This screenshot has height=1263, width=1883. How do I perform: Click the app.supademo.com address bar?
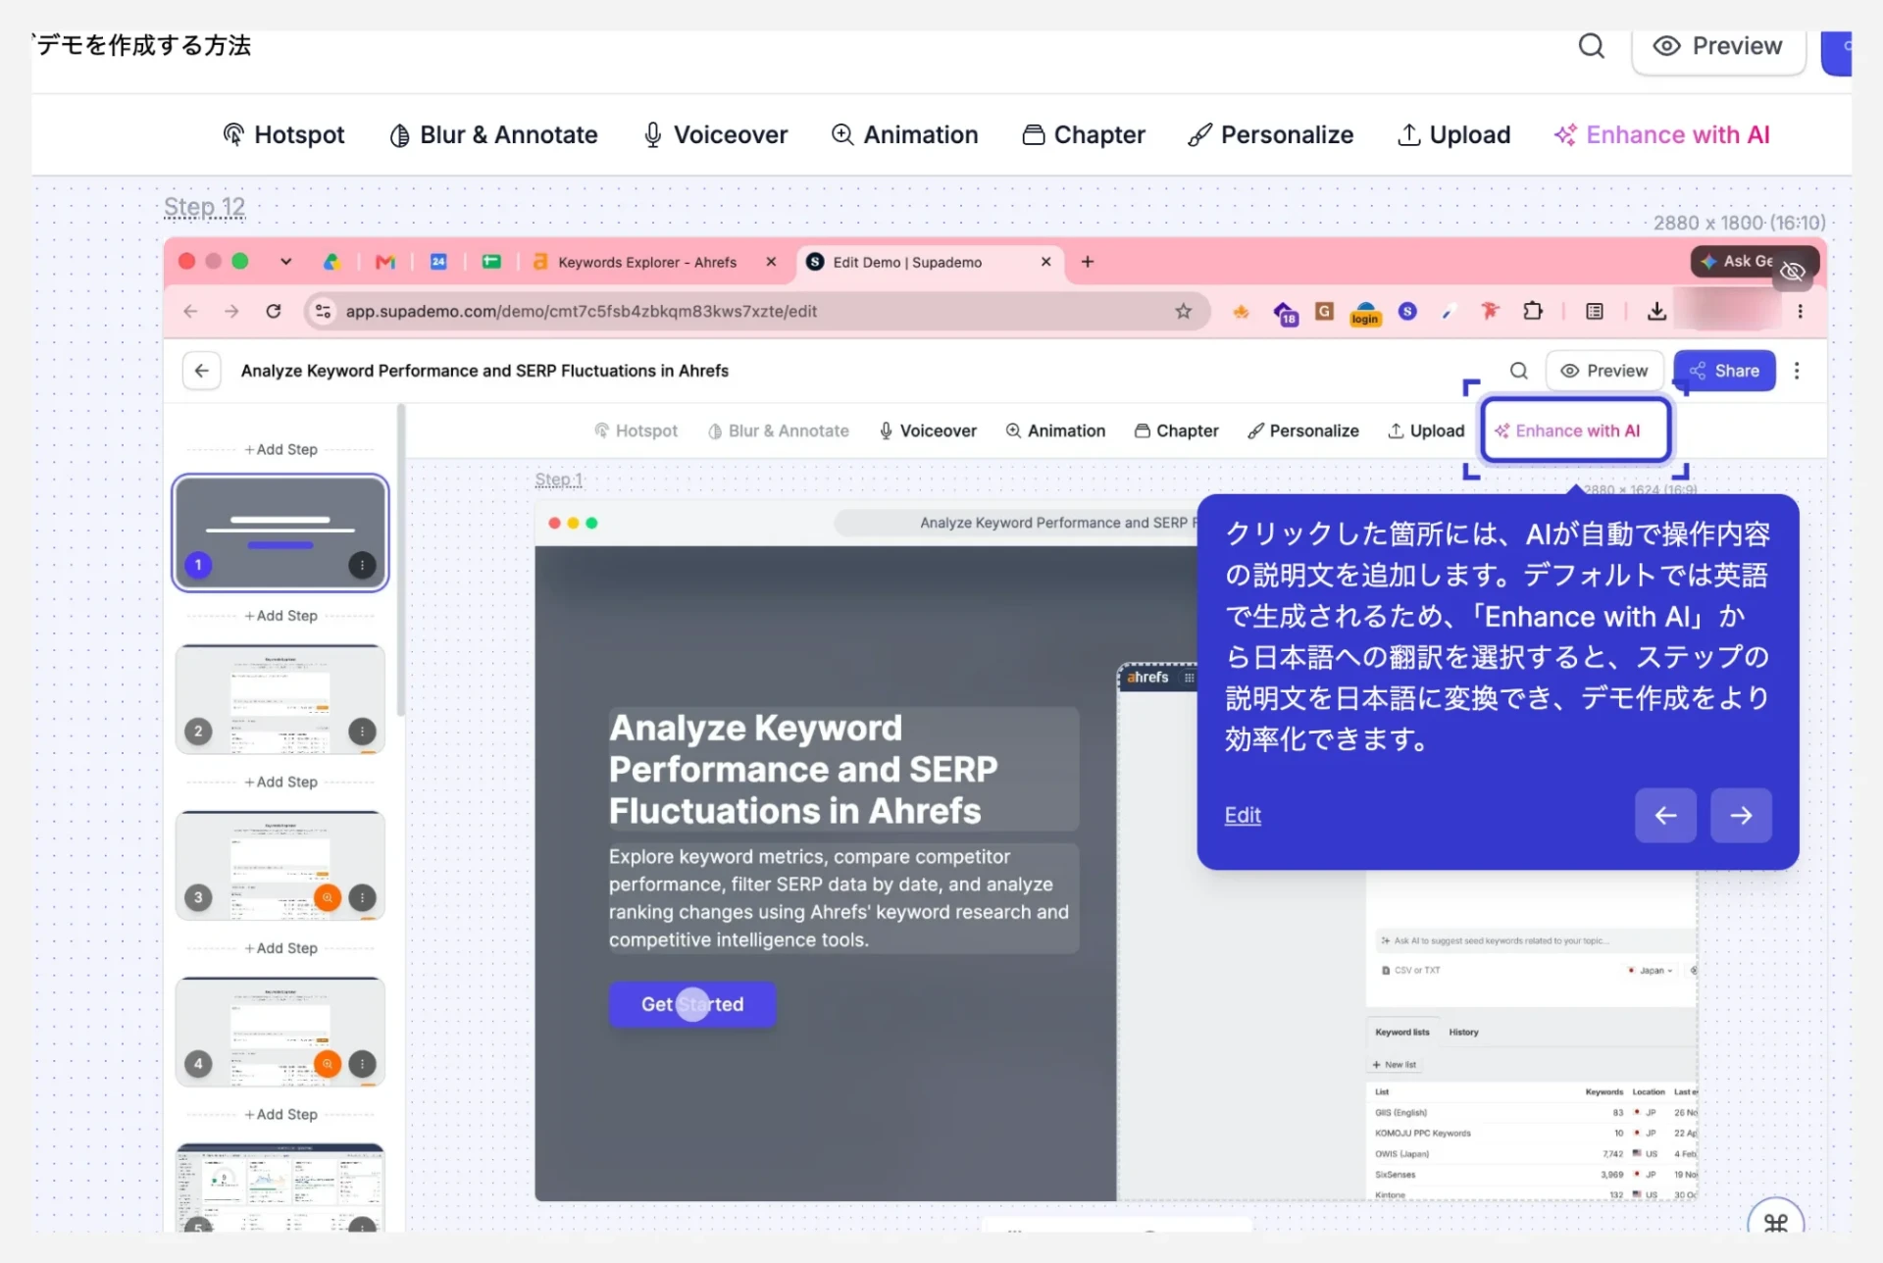pyautogui.click(x=755, y=311)
